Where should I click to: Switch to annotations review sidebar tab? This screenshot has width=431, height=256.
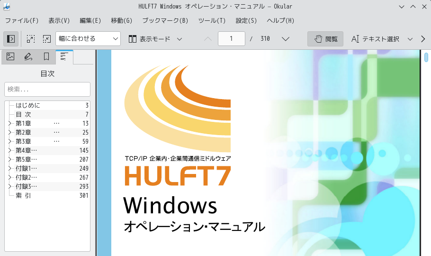28,57
